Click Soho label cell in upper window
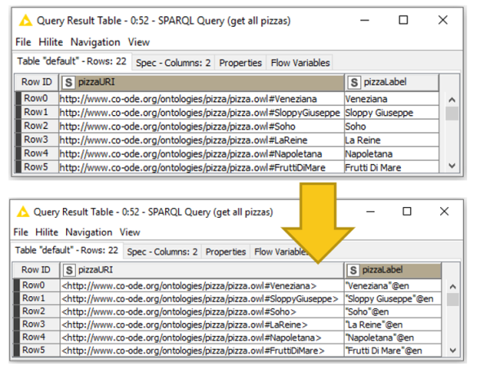 tap(391, 126)
